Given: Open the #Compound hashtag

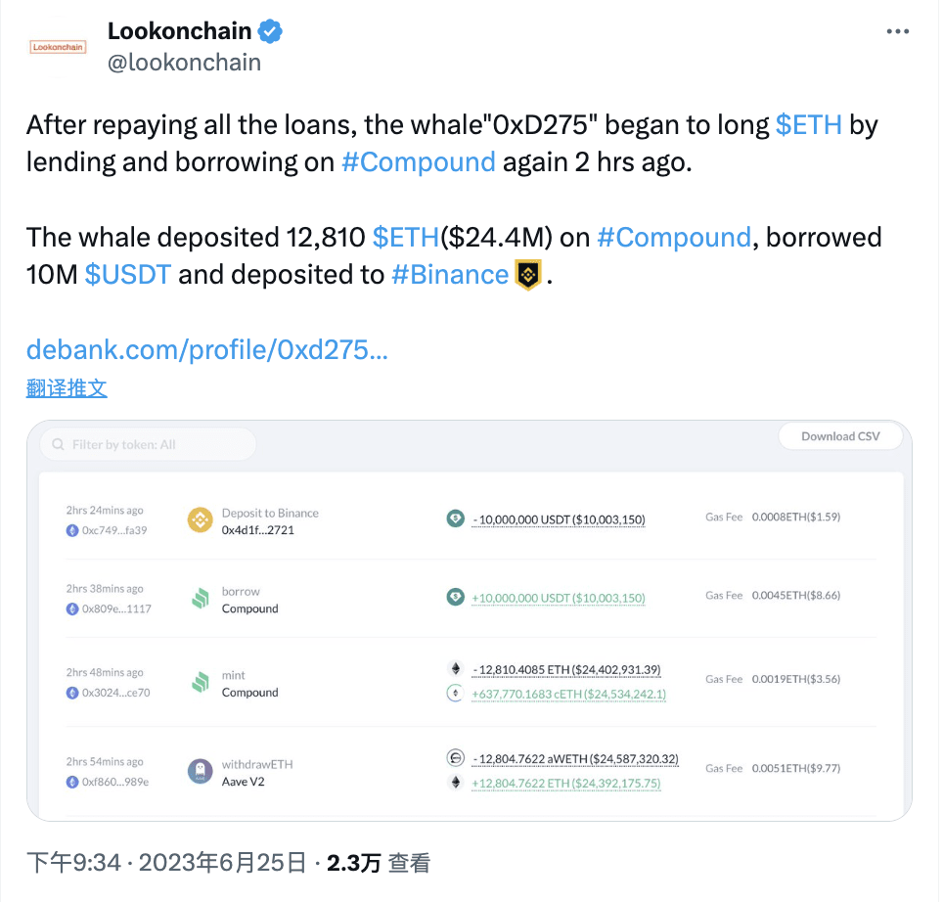Looking at the screenshot, I should [x=418, y=162].
